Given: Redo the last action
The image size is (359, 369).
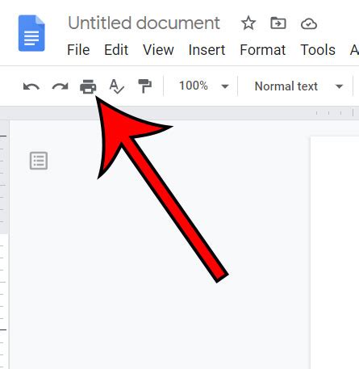Looking at the screenshot, I should (60, 86).
